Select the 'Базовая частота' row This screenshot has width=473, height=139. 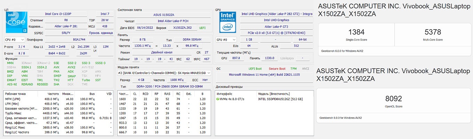click(58, 108)
